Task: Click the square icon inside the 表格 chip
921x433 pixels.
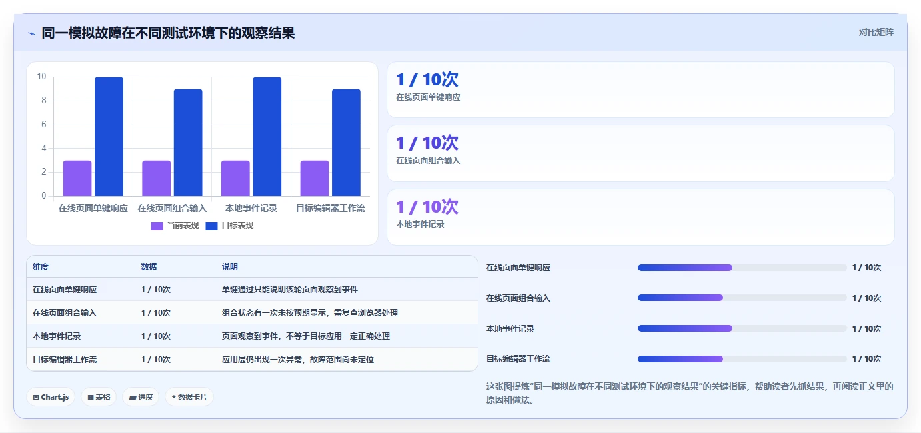Action: pyautogui.click(x=91, y=397)
